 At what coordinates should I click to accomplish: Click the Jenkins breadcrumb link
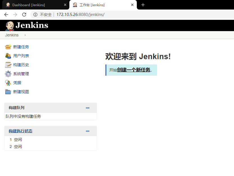point(12,35)
